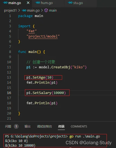Select project1 in the breadcrumb

coord(10,10)
